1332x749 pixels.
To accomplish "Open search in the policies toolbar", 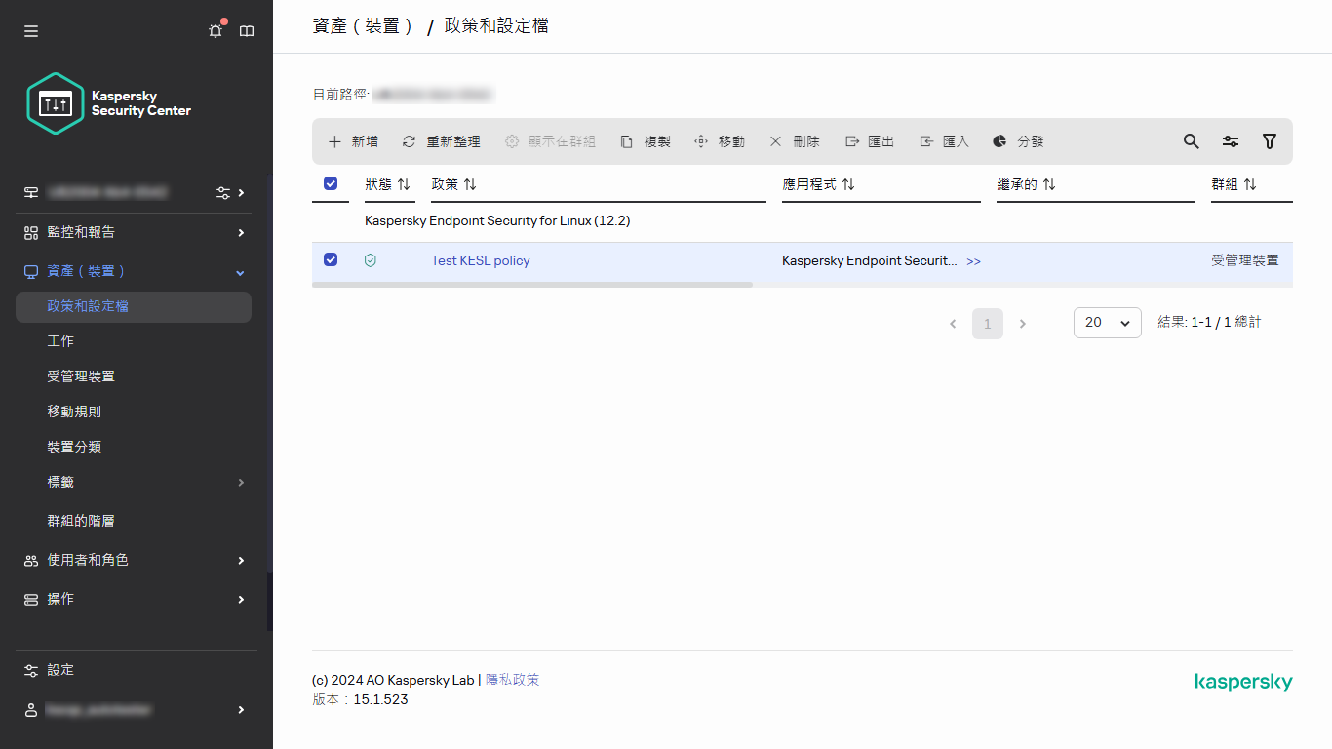I will point(1191,141).
